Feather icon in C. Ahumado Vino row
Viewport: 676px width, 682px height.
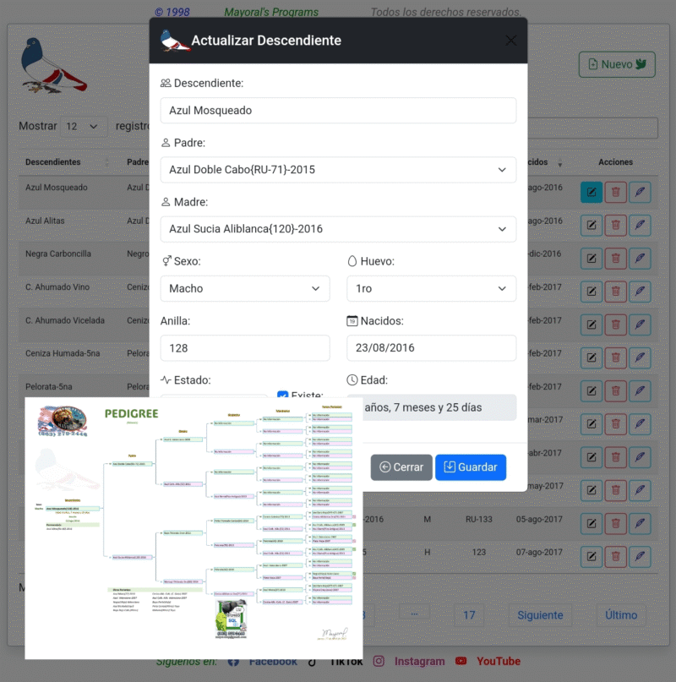pos(640,292)
